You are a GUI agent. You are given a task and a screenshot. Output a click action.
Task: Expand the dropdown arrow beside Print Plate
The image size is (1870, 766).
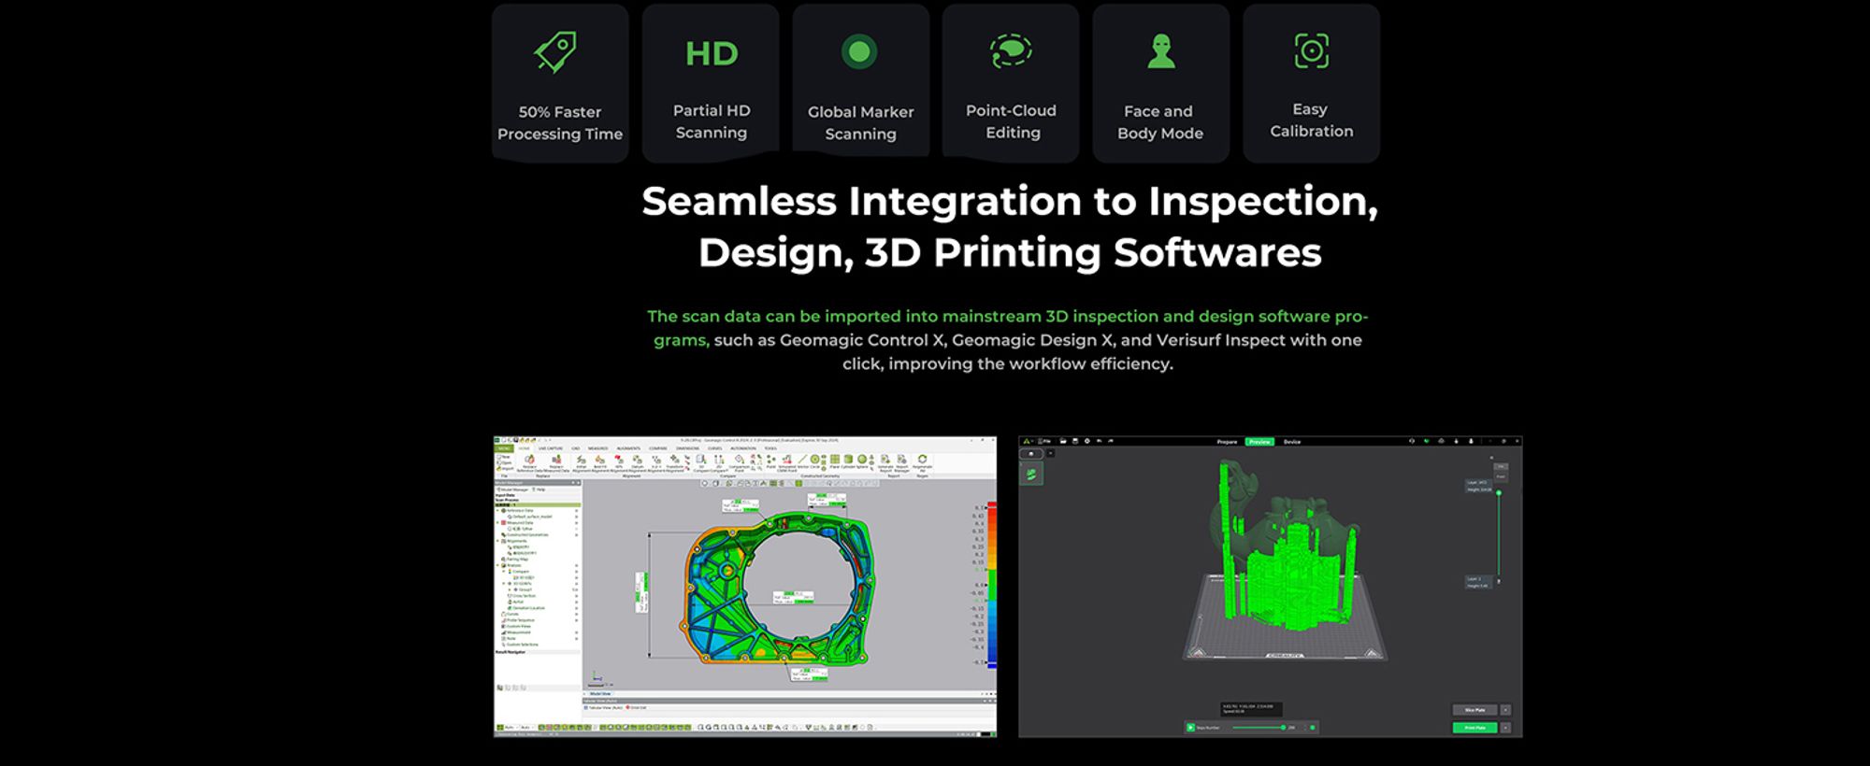tap(1505, 728)
